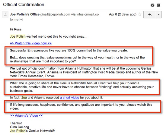166x138 pixels.
Task: Open the '=> Watch this video now <=' link
Action: click(x=31, y=43)
